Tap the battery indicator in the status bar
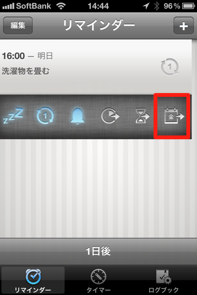The image size is (197, 295). point(189,6)
